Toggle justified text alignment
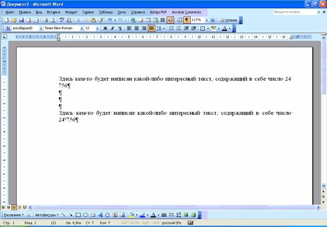The height and width of the screenshot is (227, 327). (x=151, y=28)
